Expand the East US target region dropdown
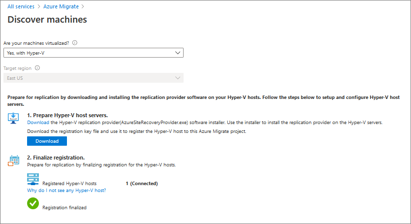Image resolution: width=411 pixels, height=224 pixels. pos(94,78)
